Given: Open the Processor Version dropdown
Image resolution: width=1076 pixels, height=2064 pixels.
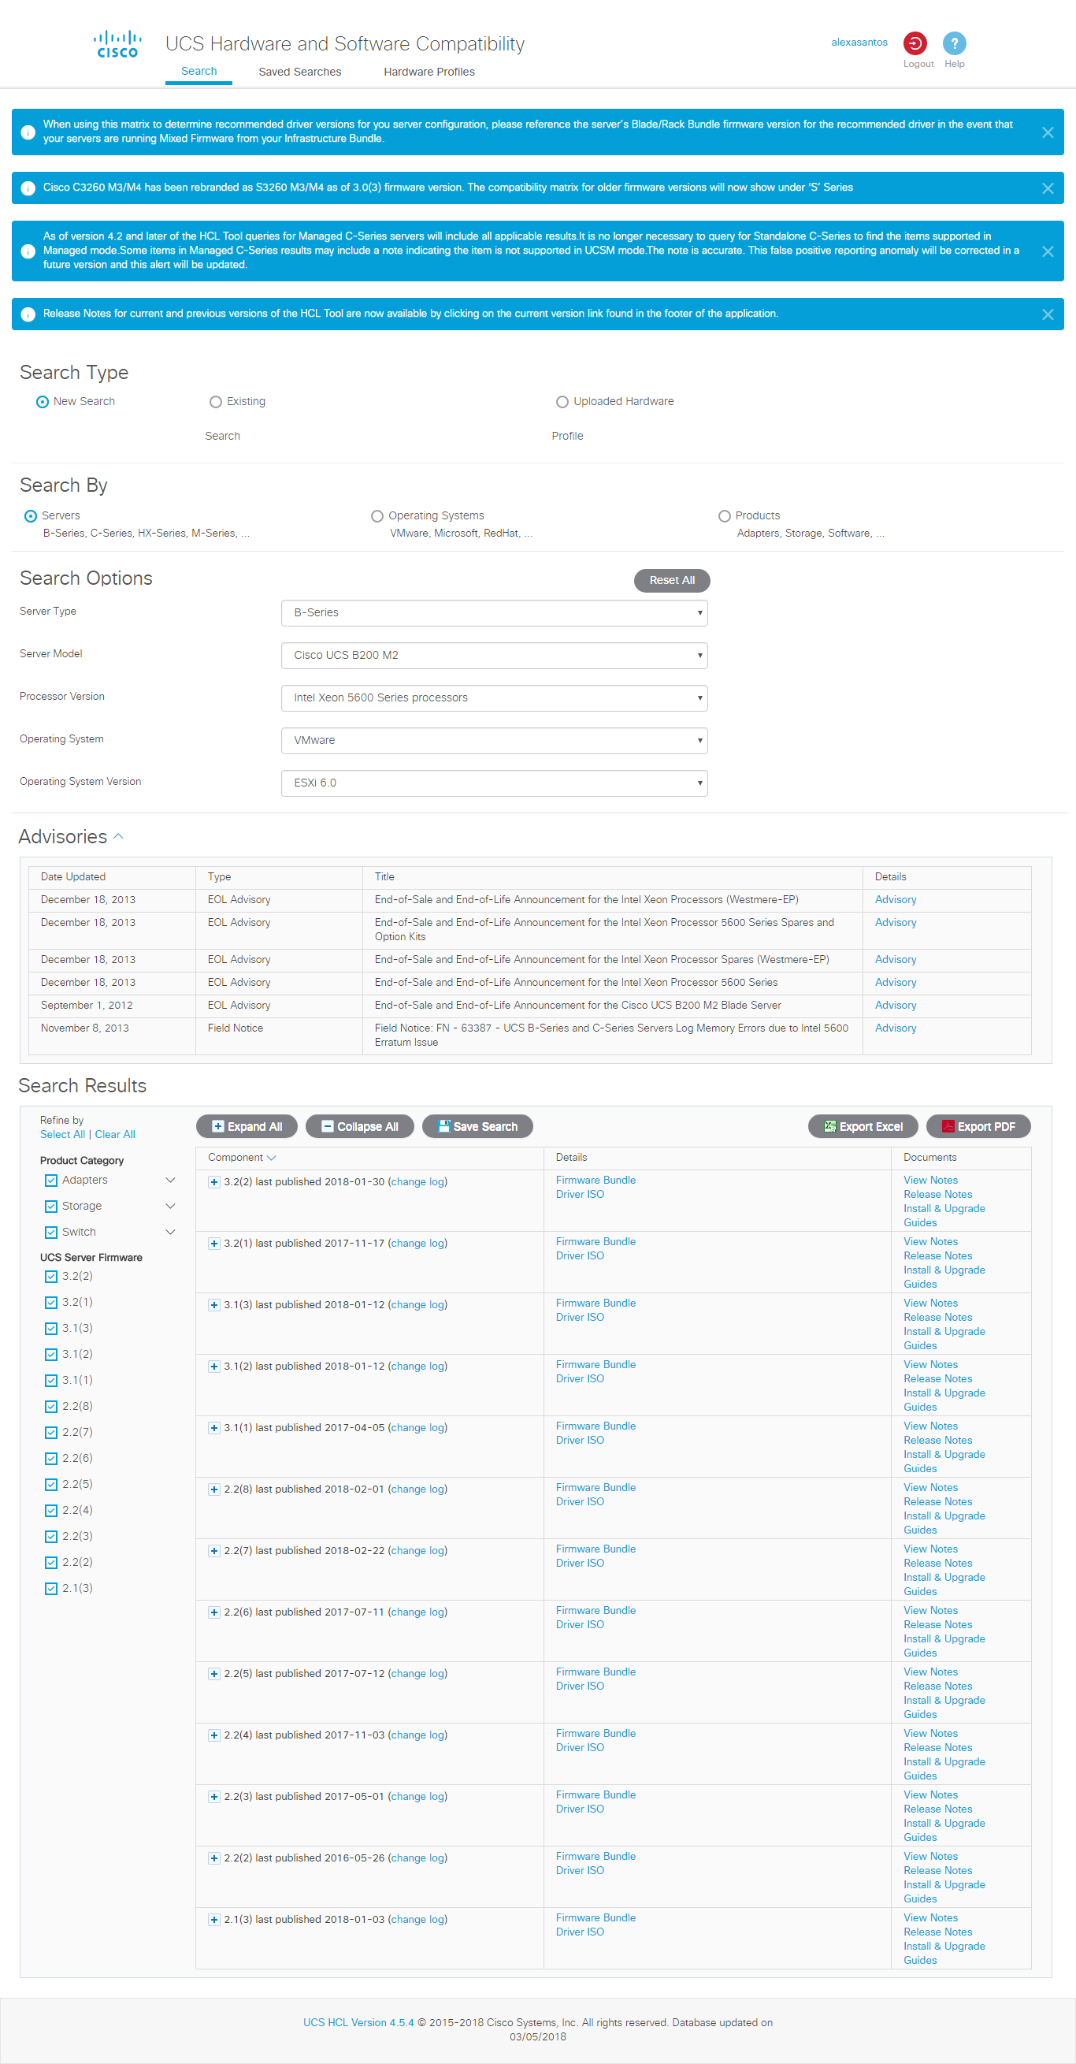Looking at the screenshot, I should point(494,698).
